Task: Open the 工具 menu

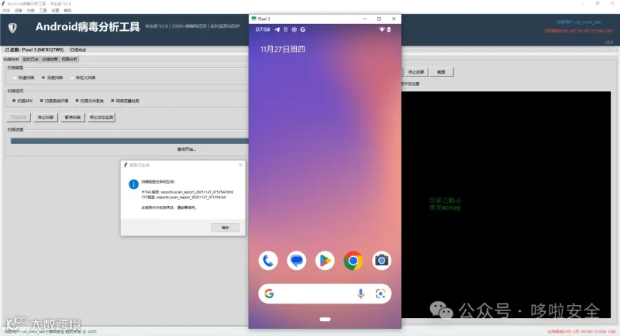Action: point(43,10)
